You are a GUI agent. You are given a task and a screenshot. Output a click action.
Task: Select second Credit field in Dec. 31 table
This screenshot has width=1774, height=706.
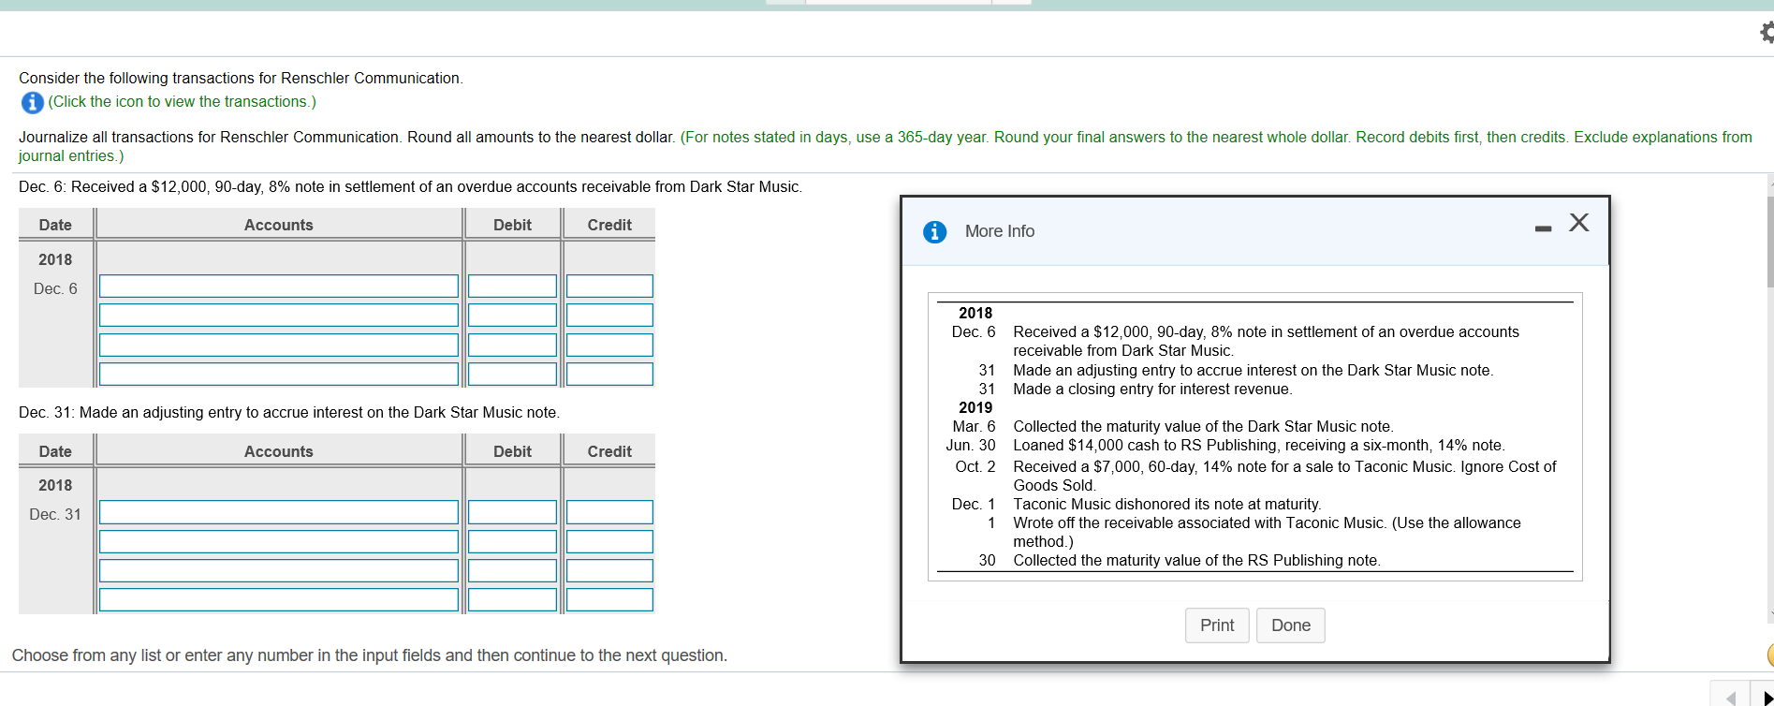(x=609, y=541)
